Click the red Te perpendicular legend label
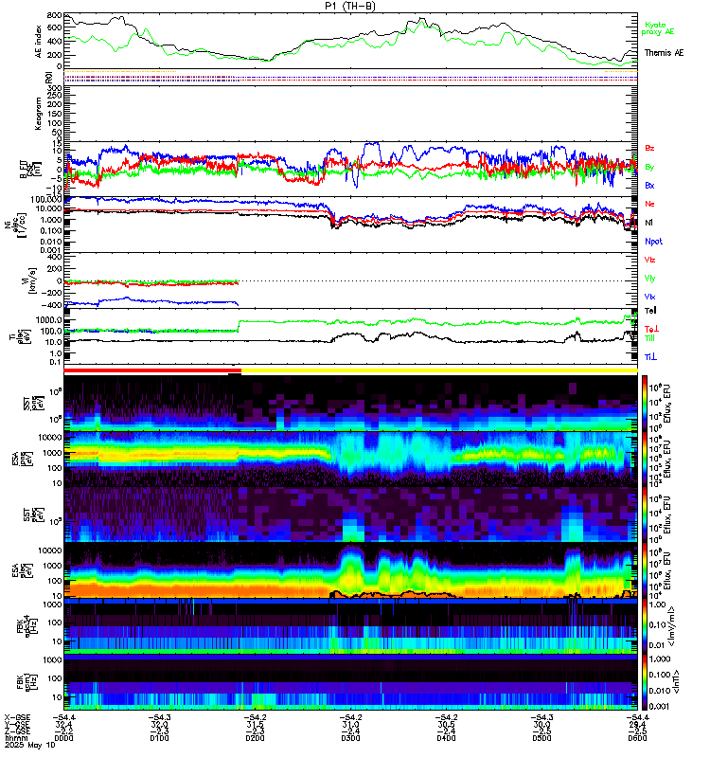 click(651, 329)
